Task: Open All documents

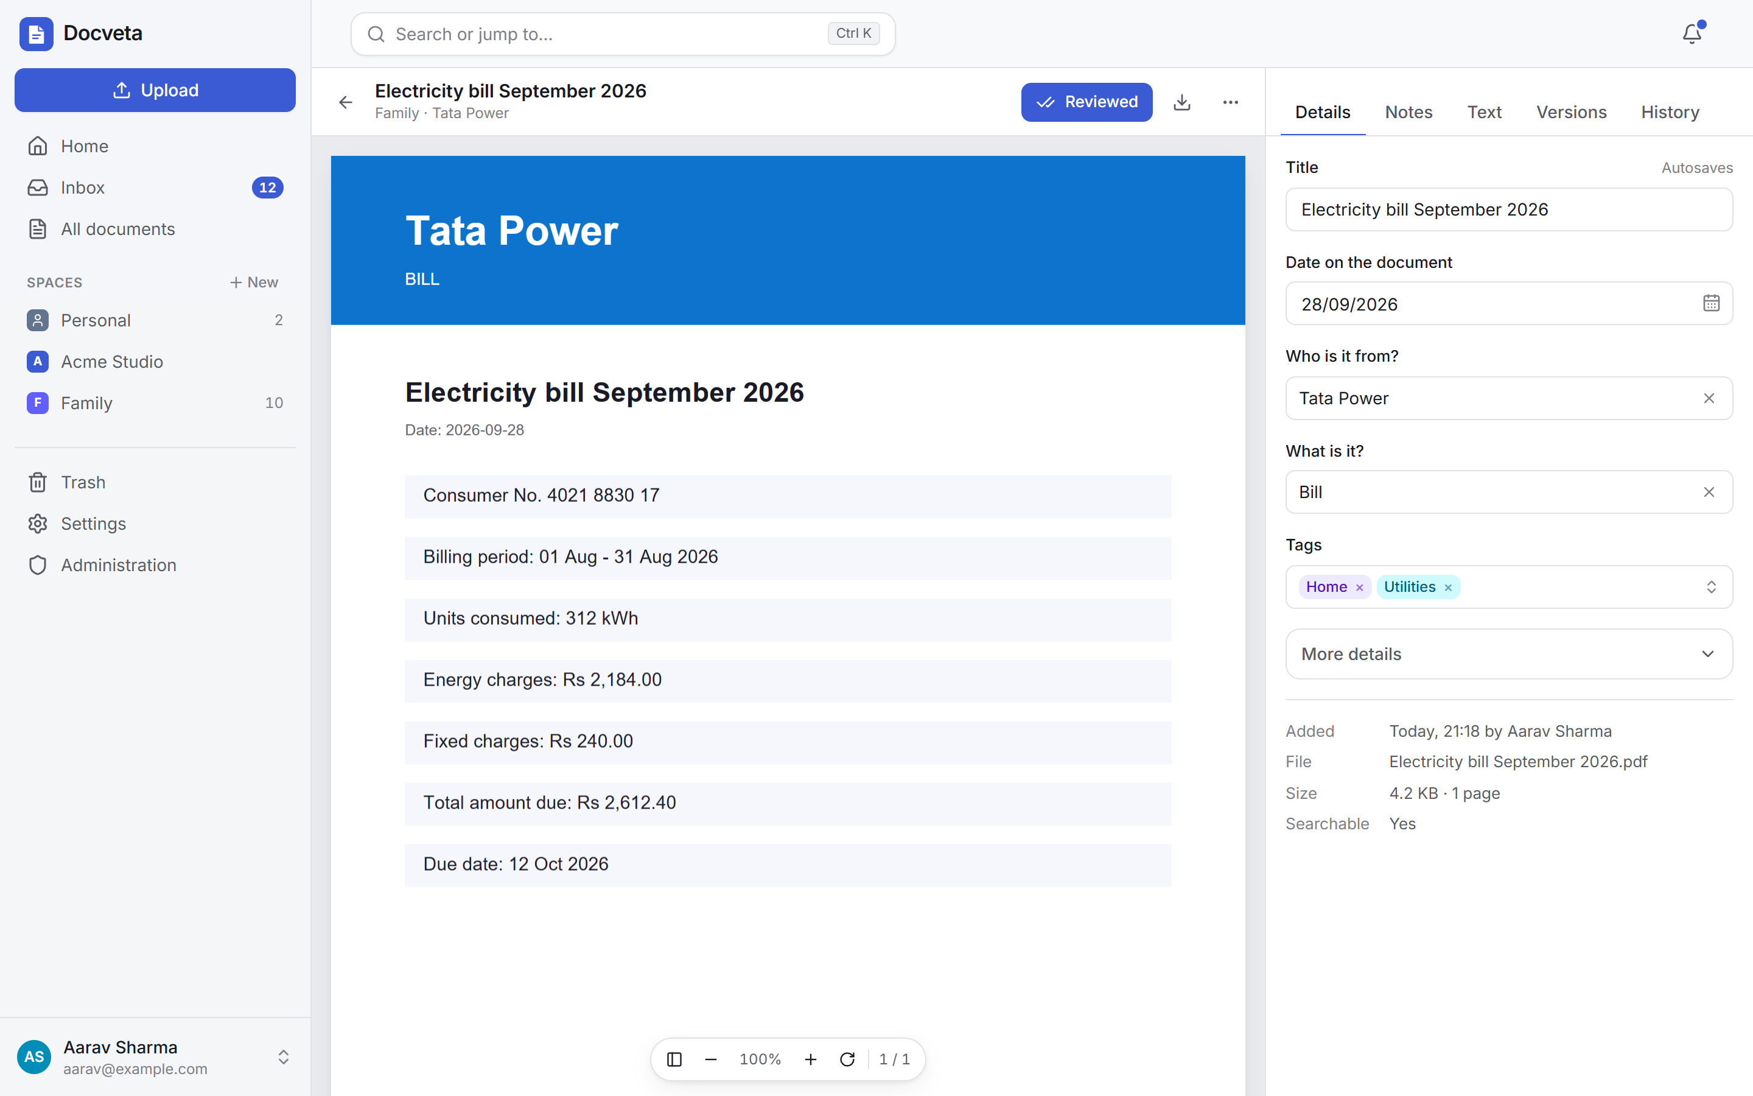Action: pyautogui.click(x=154, y=228)
